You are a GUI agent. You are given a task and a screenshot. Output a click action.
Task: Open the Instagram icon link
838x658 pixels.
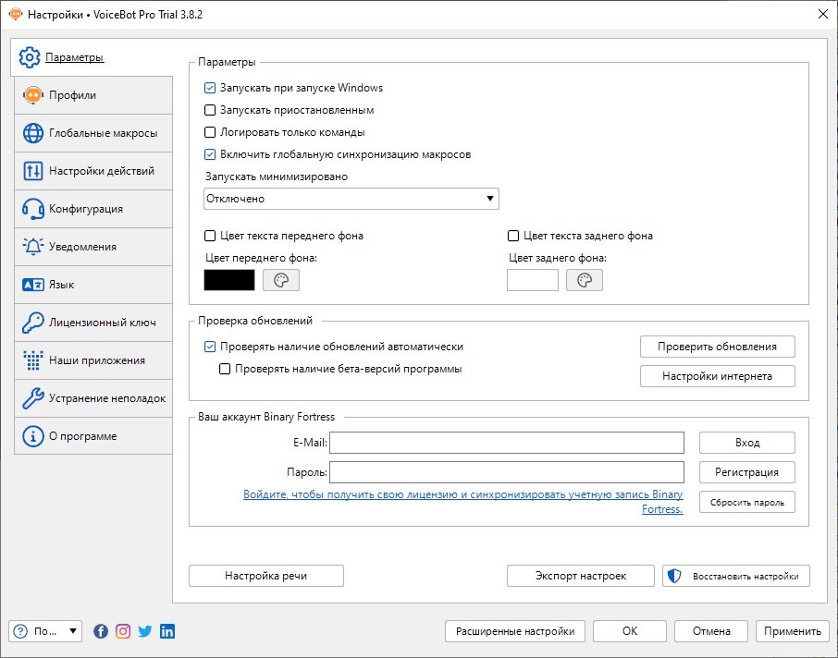(x=123, y=631)
